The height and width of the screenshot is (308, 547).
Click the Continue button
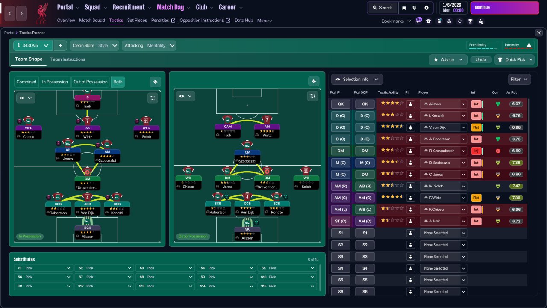[505, 8]
